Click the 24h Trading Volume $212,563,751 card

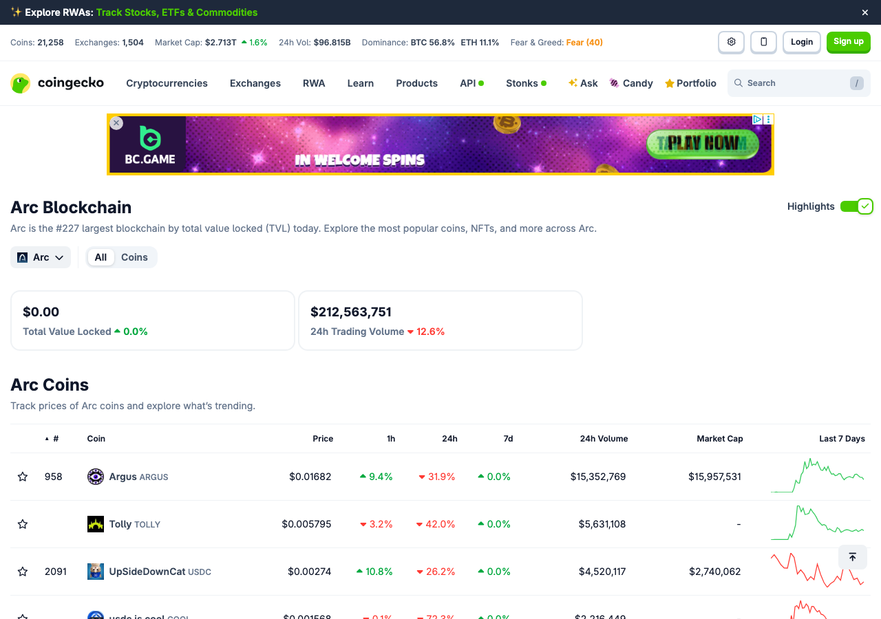coord(440,321)
